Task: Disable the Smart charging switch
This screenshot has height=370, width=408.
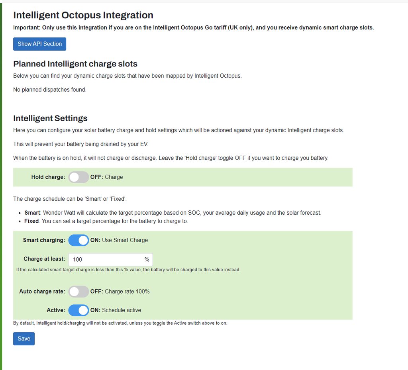Action: coord(78,241)
